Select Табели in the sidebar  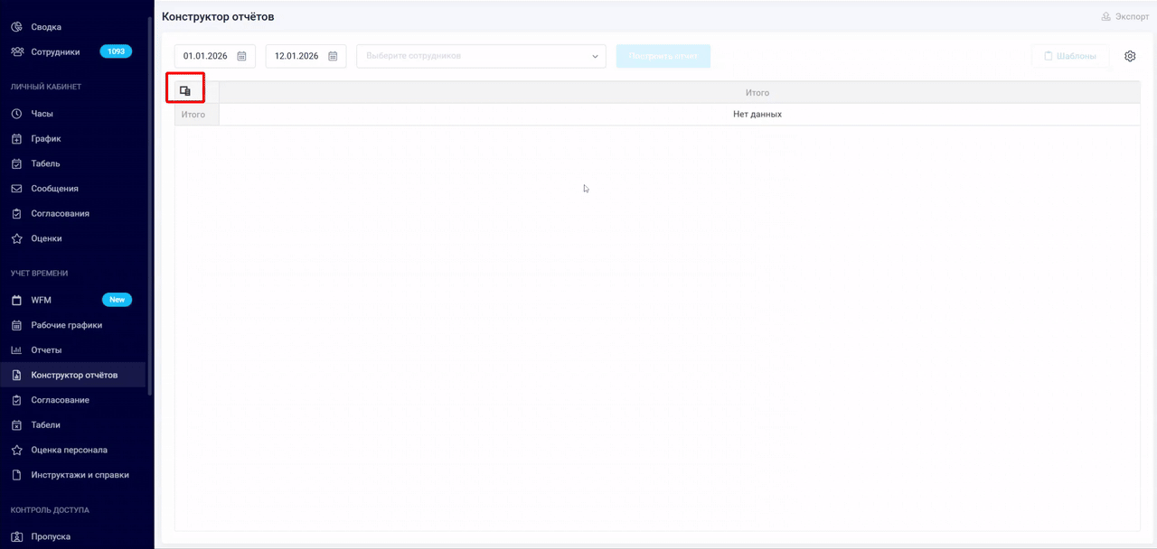click(45, 424)
